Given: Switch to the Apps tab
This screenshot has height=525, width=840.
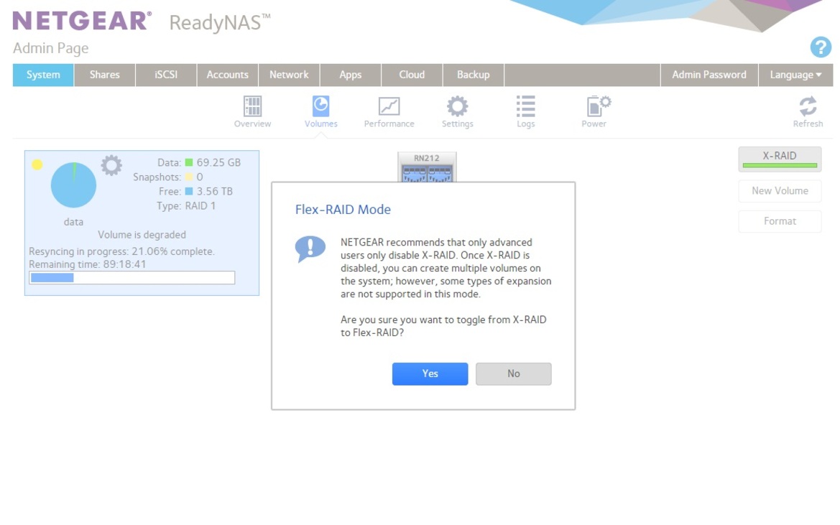Looking at the screenshot, I should (x=351, y=75).
